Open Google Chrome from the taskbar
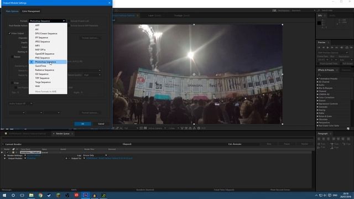The width and height of the screenshot is (354, 199). (x=40, y=195)
